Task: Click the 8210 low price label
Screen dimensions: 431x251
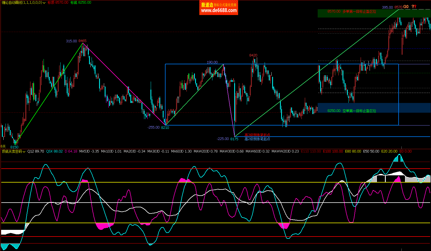Action: [165, 128]
